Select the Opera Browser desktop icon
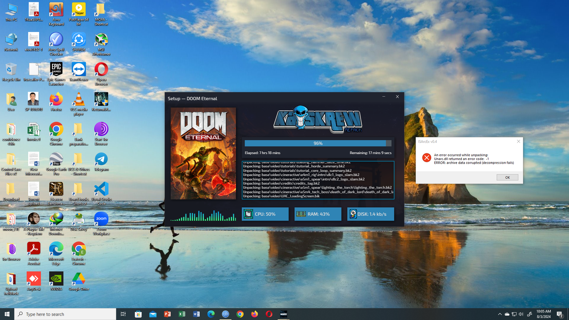 [x=101, y=74]
